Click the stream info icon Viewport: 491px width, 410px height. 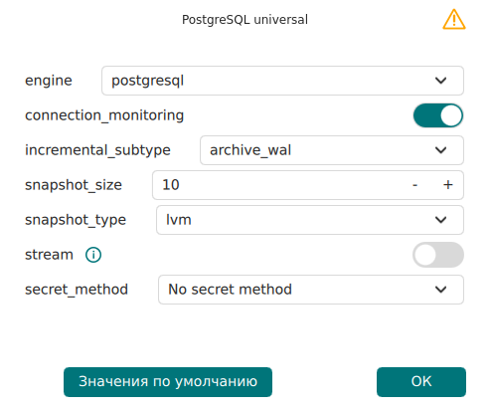point(93,255)
